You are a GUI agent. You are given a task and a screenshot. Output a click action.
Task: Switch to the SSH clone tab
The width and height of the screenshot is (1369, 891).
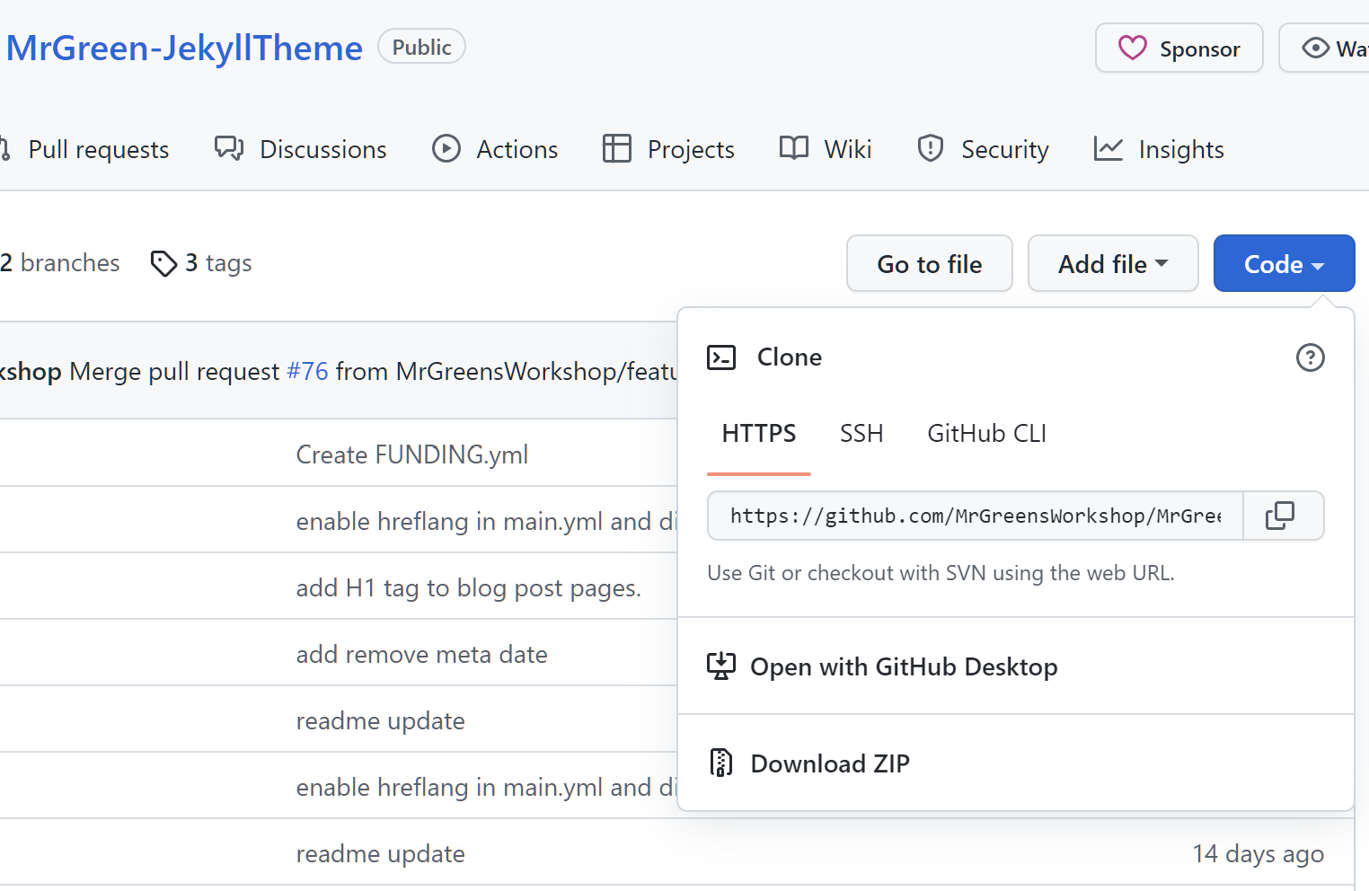point(861,434)
